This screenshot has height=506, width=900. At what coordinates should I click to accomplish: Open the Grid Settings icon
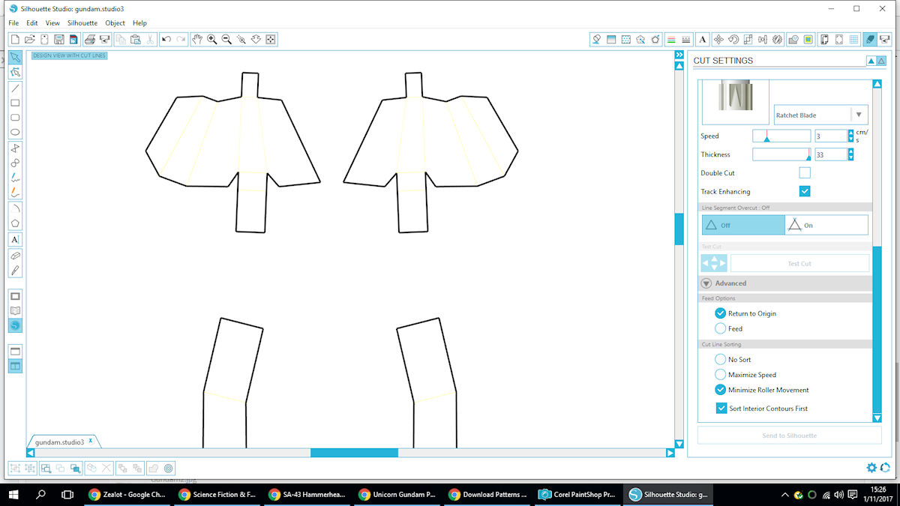[853, 39]
